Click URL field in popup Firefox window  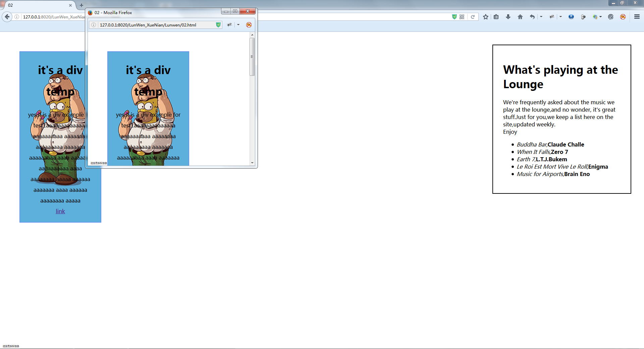156,25
